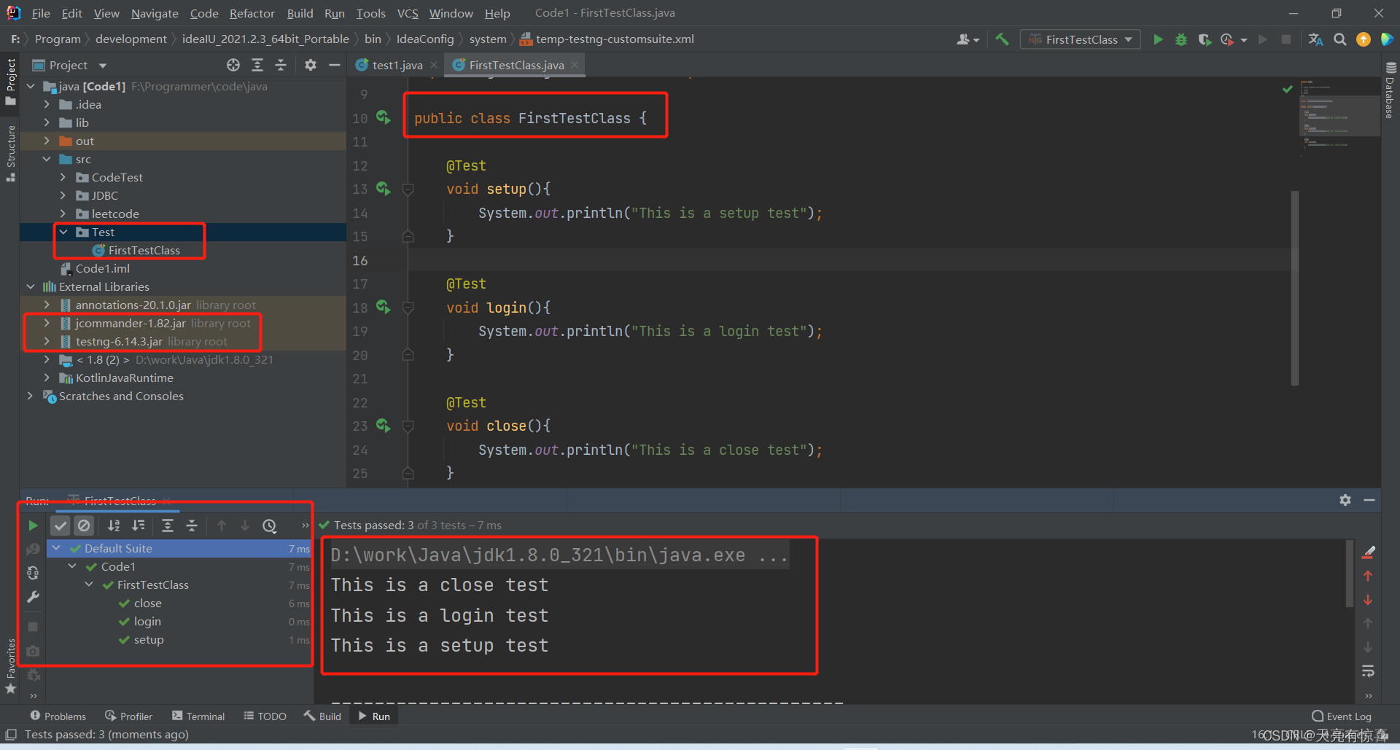Open the Event Log
This screenshot has height=750, width=1400.
[x=1342, y=716]
